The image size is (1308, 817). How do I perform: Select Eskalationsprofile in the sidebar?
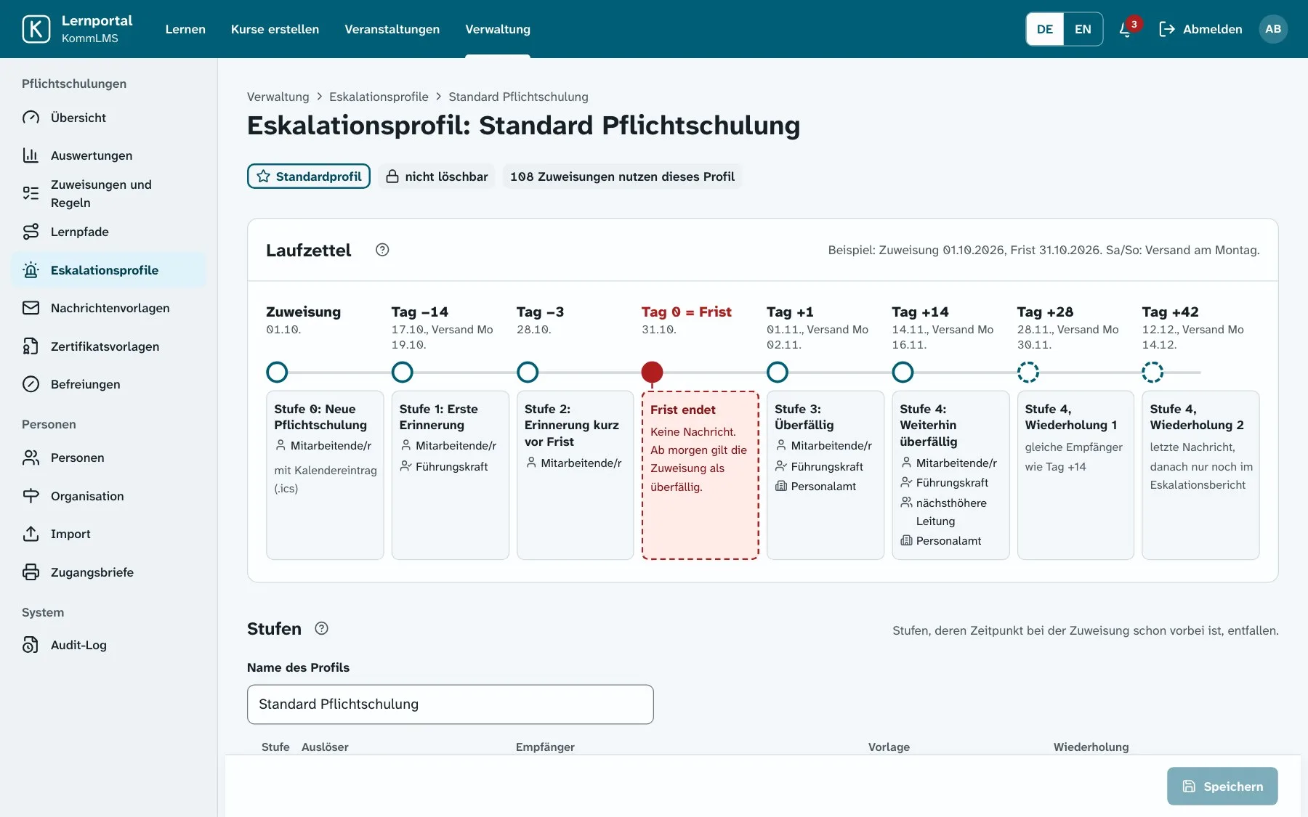click(109, 270)
